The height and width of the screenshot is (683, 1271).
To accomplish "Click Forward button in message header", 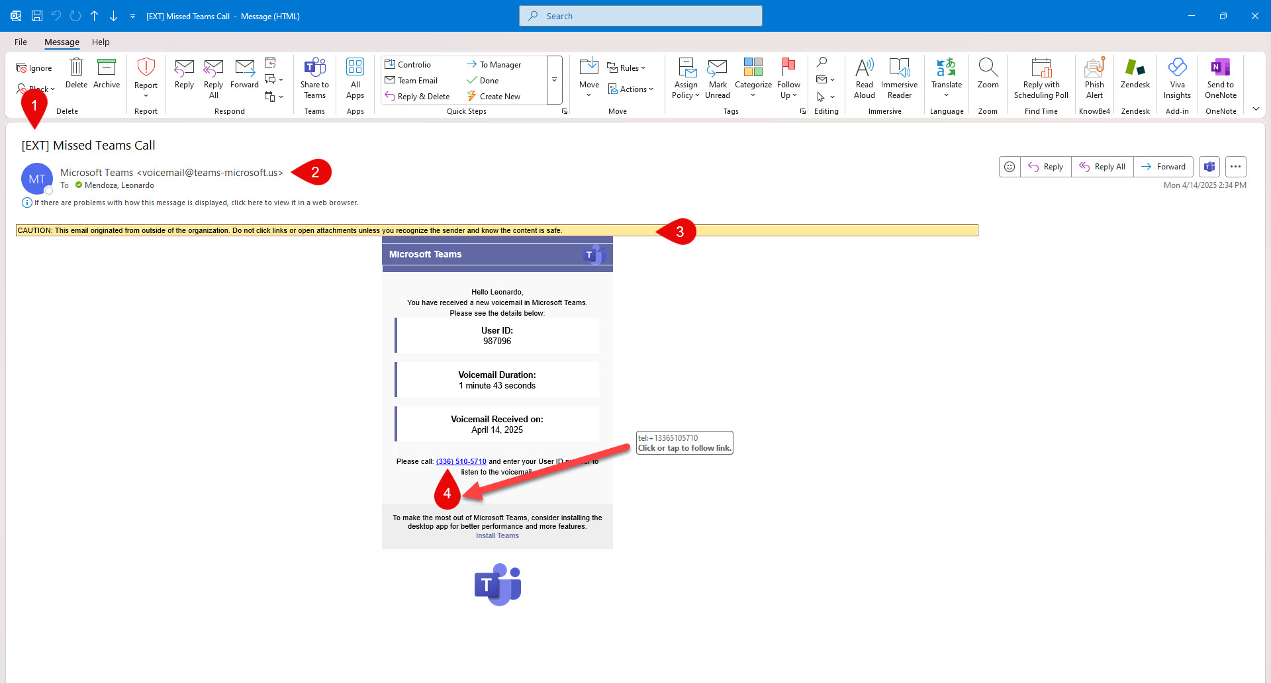I will coord(1163,167).
